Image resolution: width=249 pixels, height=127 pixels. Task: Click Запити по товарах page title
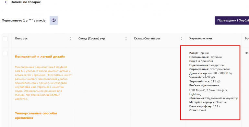pyautogui.click(x=26, y=2)
